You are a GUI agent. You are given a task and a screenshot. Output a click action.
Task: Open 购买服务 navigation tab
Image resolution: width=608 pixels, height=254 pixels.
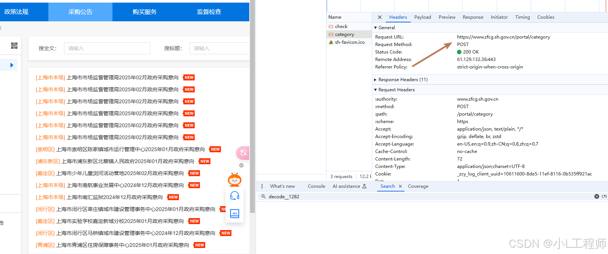[x=145, y=12]
